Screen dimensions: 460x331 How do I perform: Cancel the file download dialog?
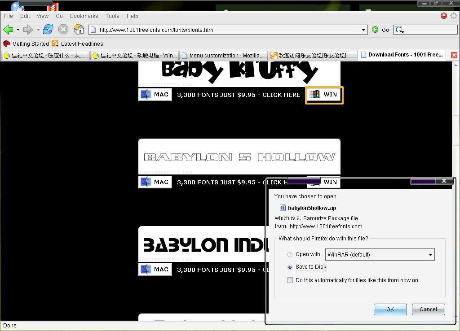(428, 309)
